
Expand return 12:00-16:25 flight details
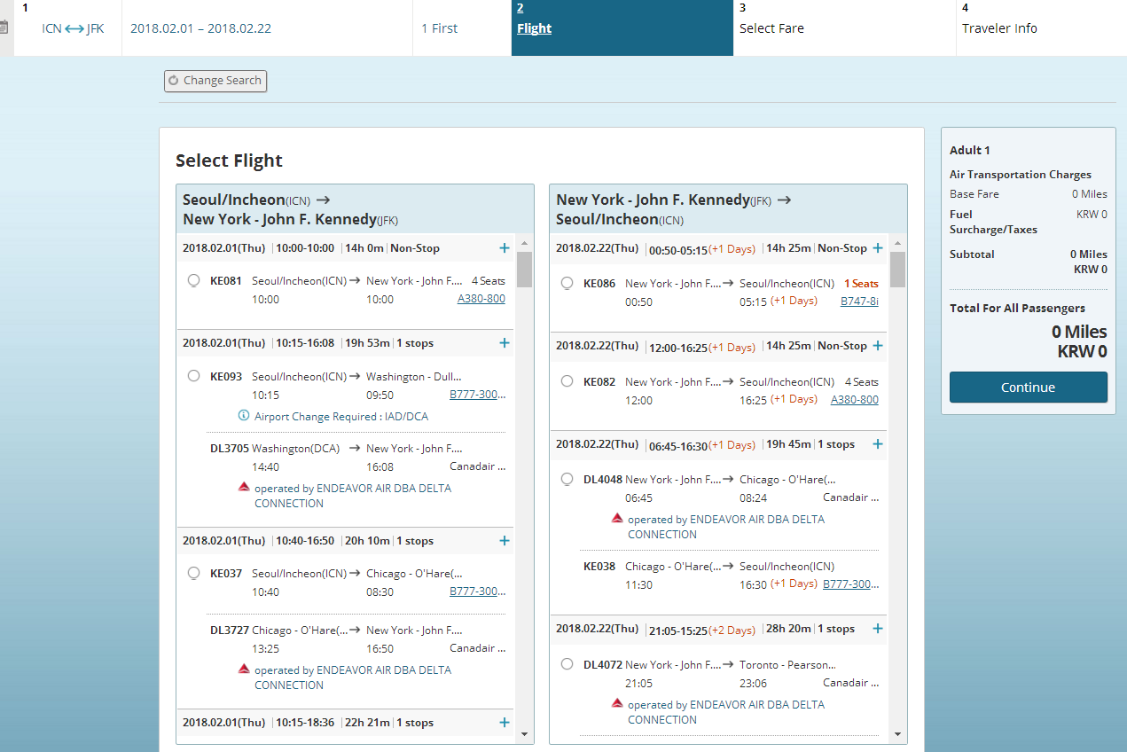tap(878, 346)
